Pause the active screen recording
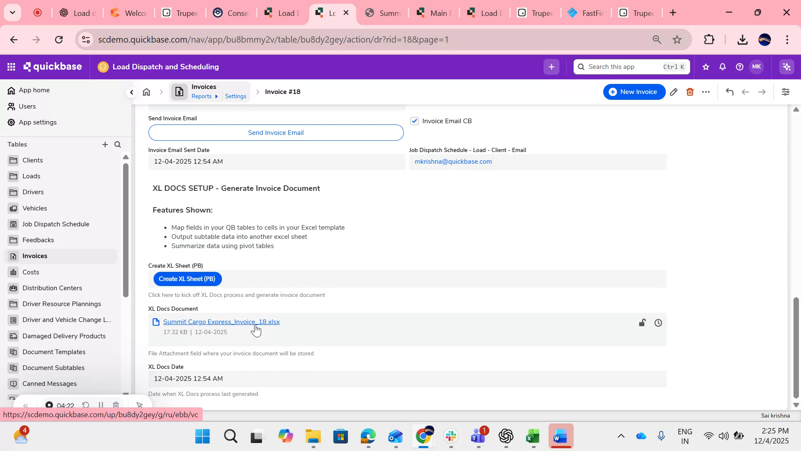Viewport: 801px width, 451px height. coord(101,405)
